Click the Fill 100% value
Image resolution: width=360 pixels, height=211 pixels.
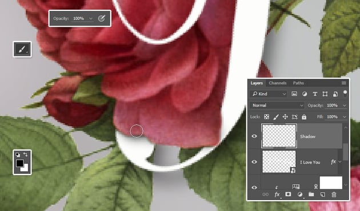(x=332, y=117)
